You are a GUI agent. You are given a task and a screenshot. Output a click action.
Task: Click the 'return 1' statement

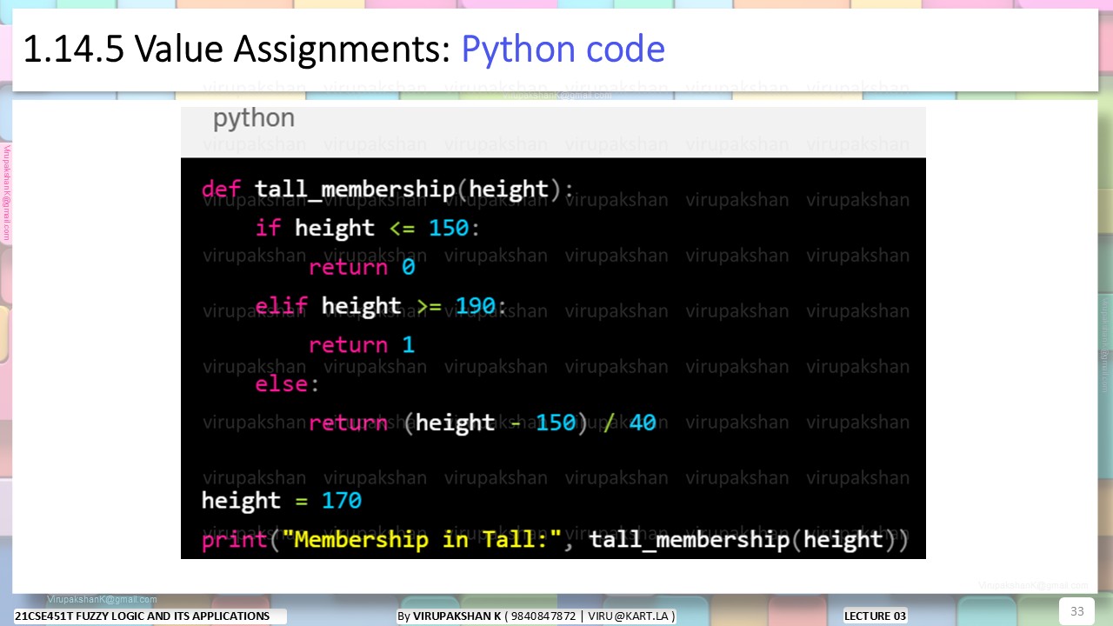point(362,345)
